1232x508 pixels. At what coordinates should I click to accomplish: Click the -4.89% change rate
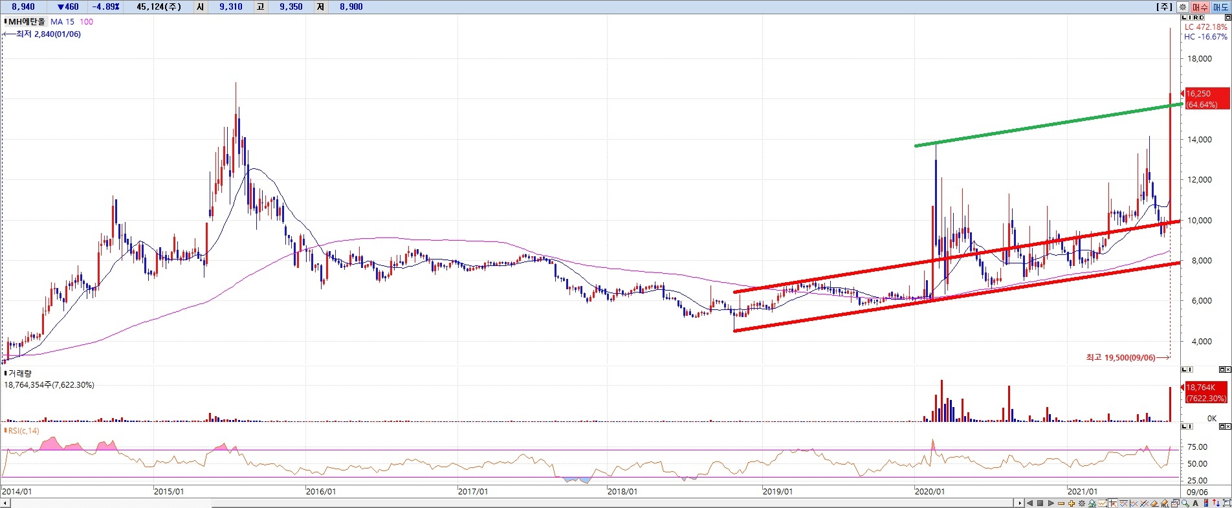click(x=105, y=6)
